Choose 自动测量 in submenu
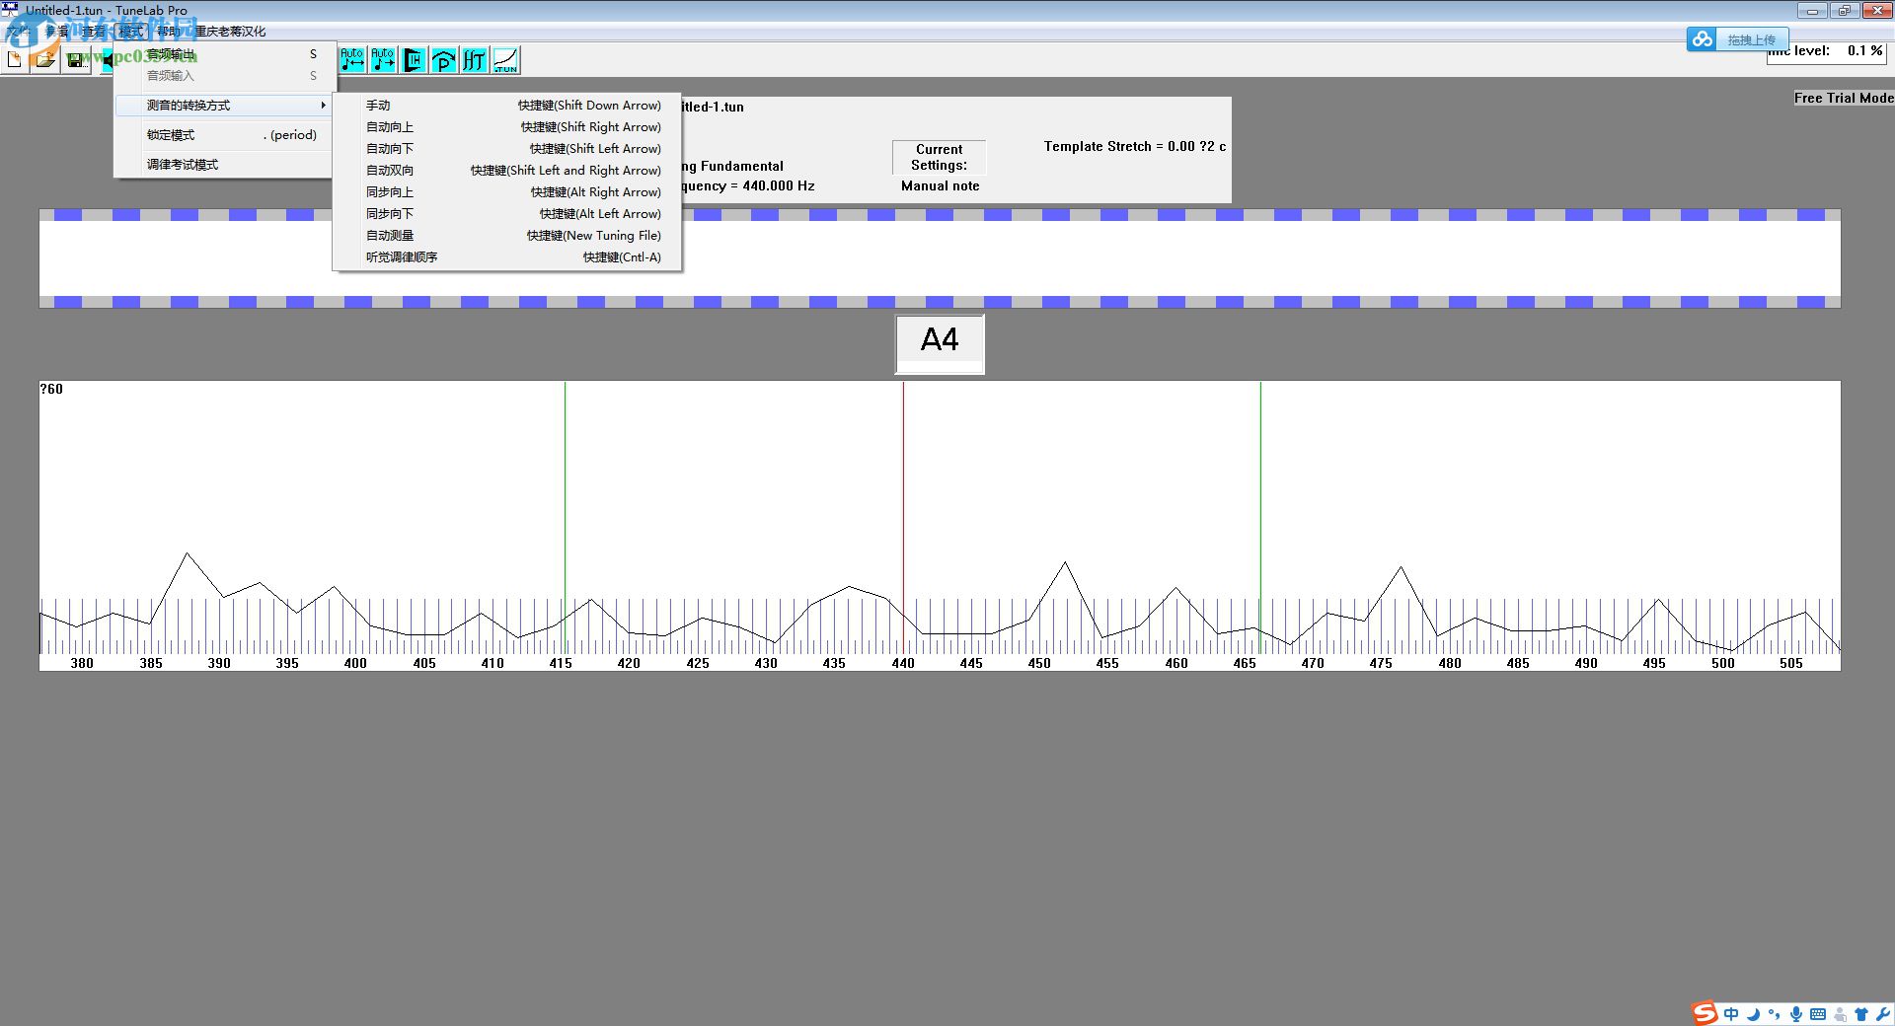Screen dimensions: 1895x1026 coord(507,236)
